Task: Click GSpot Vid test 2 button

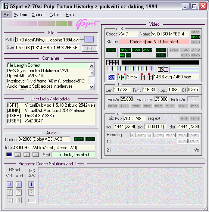Action: [x=10, y=192]
